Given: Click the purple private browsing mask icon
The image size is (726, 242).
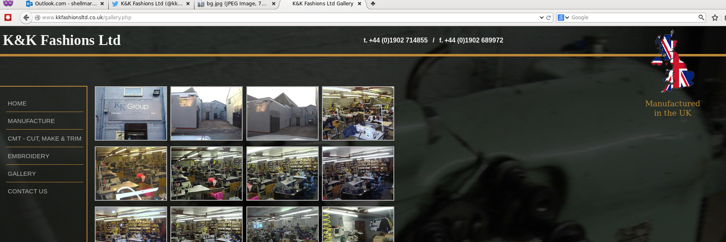Looking at the screenshot, I should pyautogui.click(x=8, y=4).
